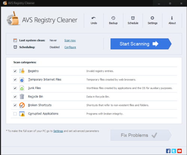
Task: Select the Registry category label
Action: point(33,71)
